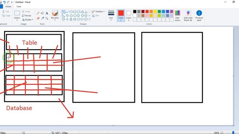
Task: Open the blue File menu button
Action: [x=1, y=7]
